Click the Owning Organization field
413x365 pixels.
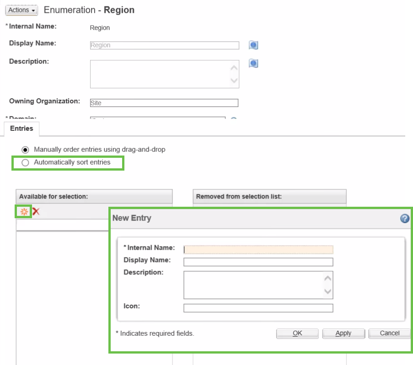click(x=164, y=103)
